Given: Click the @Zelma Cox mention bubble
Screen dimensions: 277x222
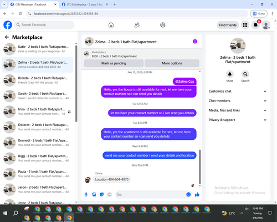Looking at the screenshot, I should point(184,82).
